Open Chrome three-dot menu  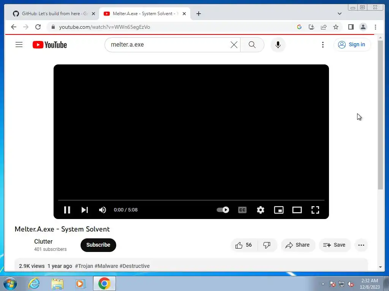[x=375, y=27]
